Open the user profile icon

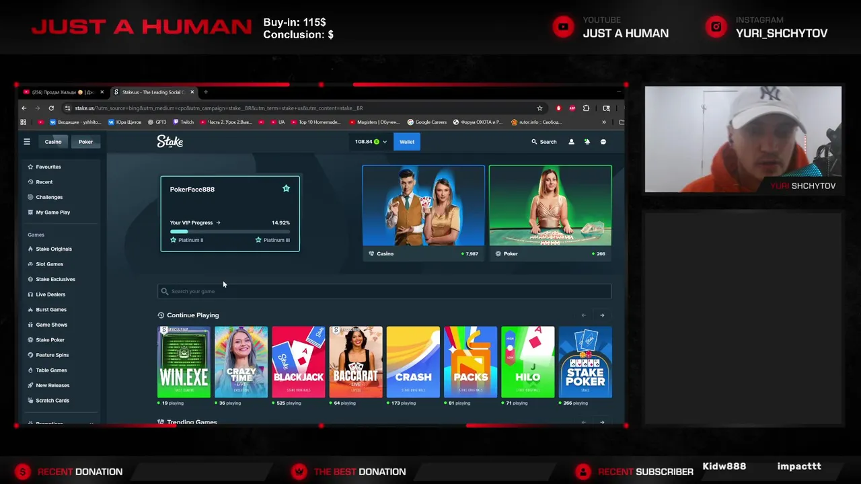point(571,142)
